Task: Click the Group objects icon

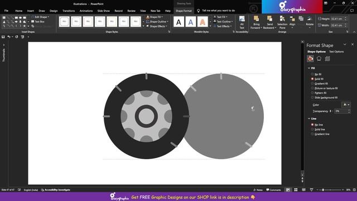Action: [301, 18]
